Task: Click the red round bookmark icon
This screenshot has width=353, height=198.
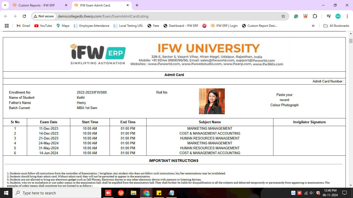Action: tap(204, 26)
